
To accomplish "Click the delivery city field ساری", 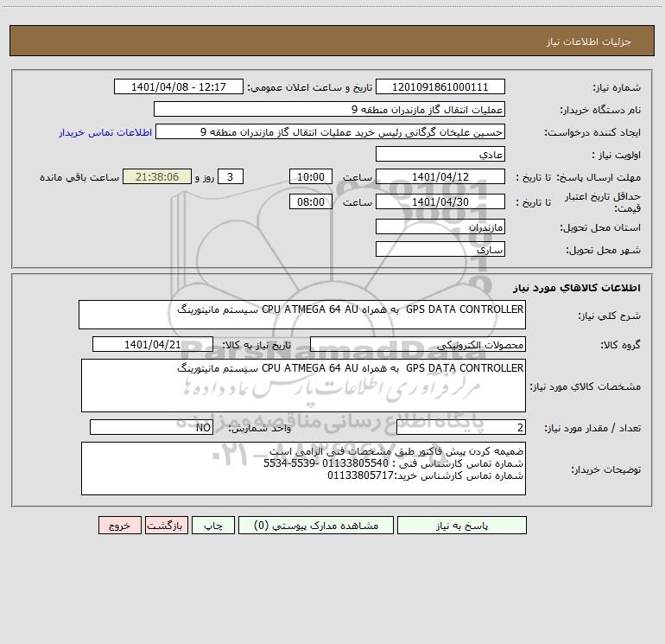I will coord(440,249).
